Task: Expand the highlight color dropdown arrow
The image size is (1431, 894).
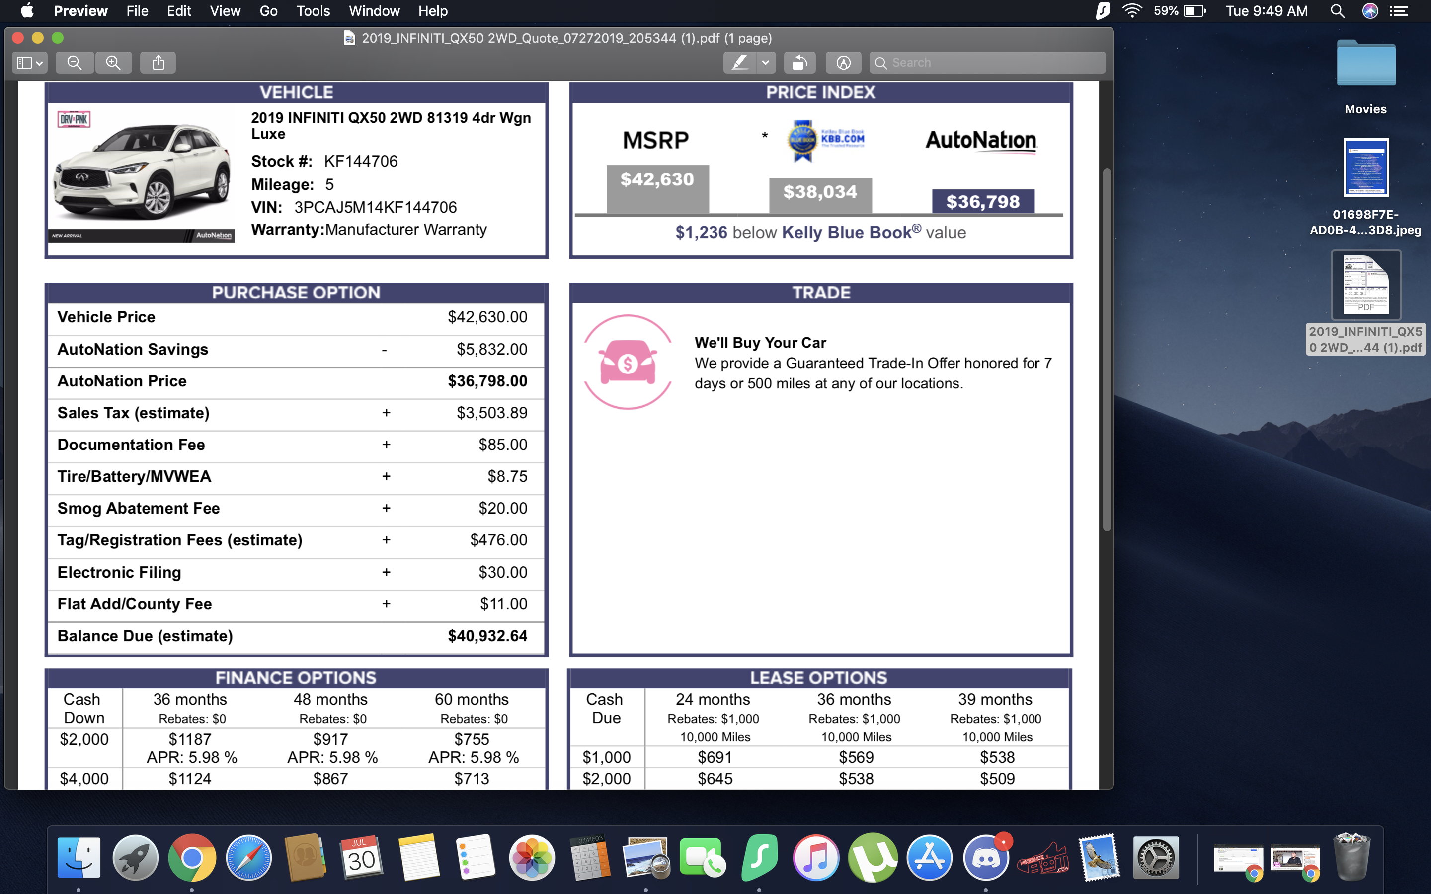Action: tap(766, 62)
